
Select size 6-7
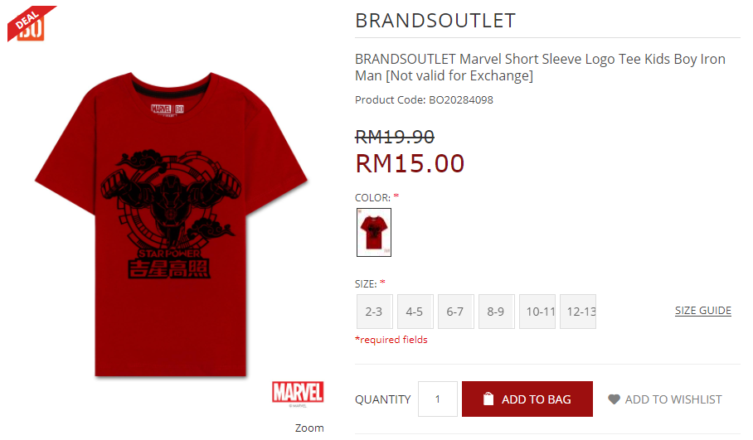coord(456,312)
